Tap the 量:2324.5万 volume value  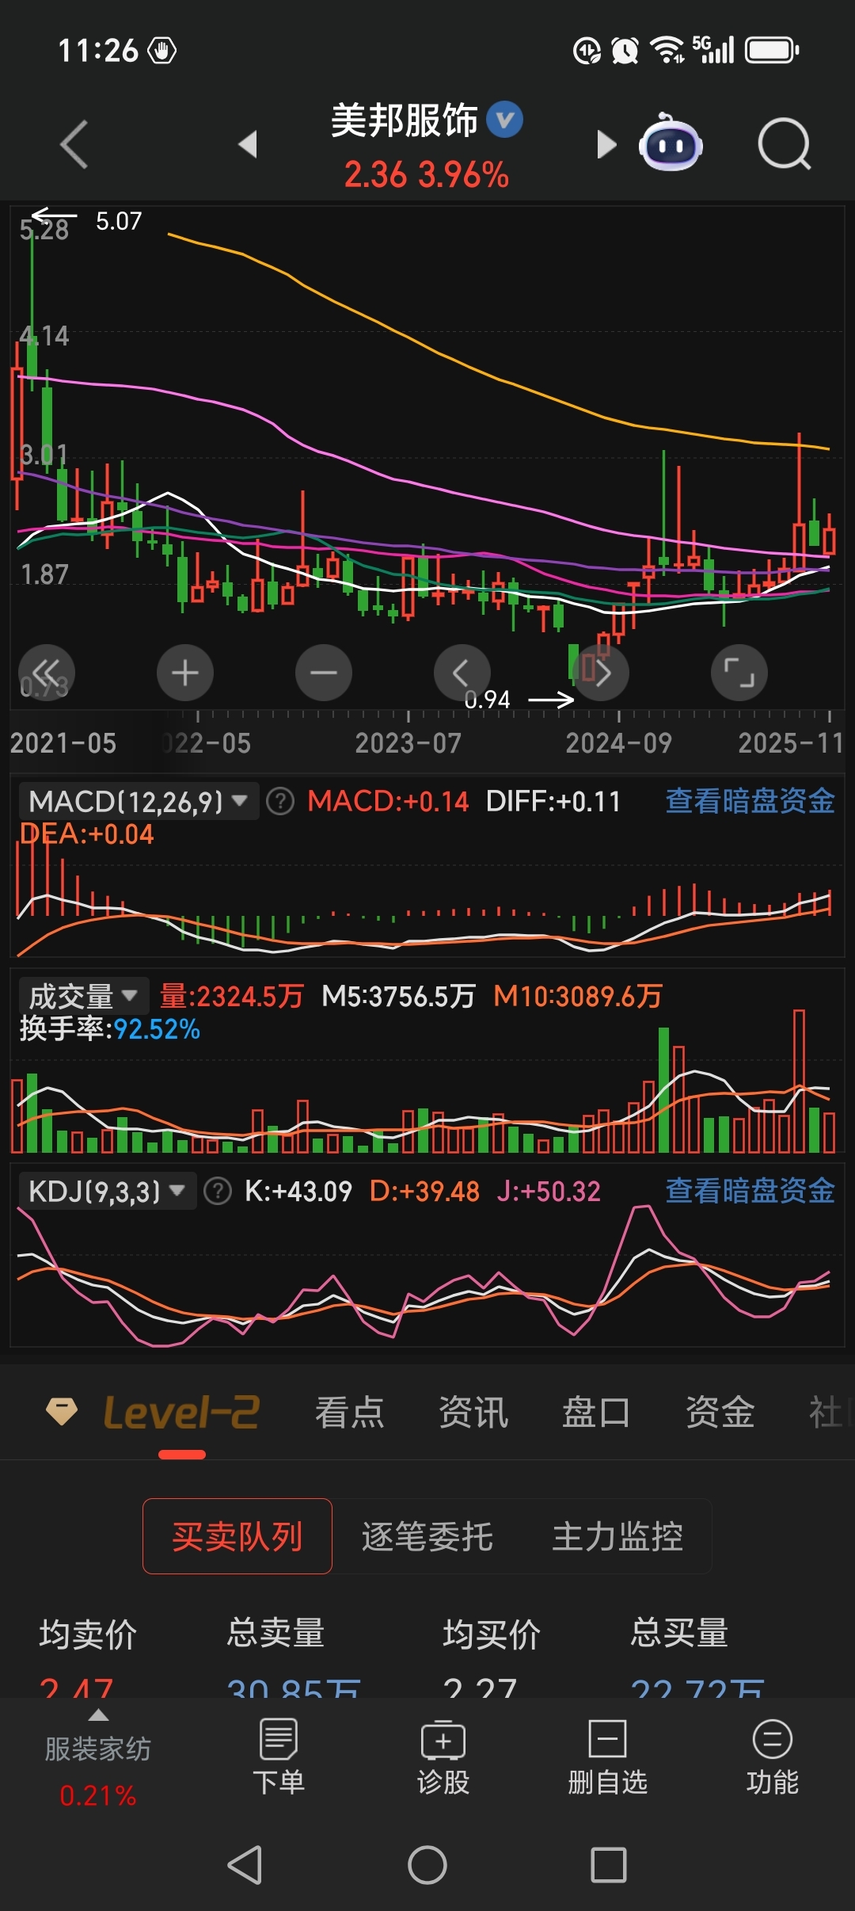(231, 996)
